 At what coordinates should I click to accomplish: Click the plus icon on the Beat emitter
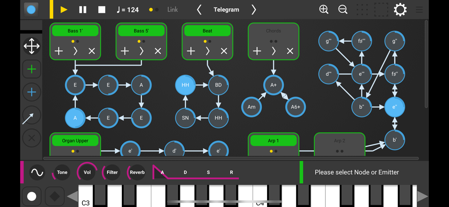[x=191, y=51]
